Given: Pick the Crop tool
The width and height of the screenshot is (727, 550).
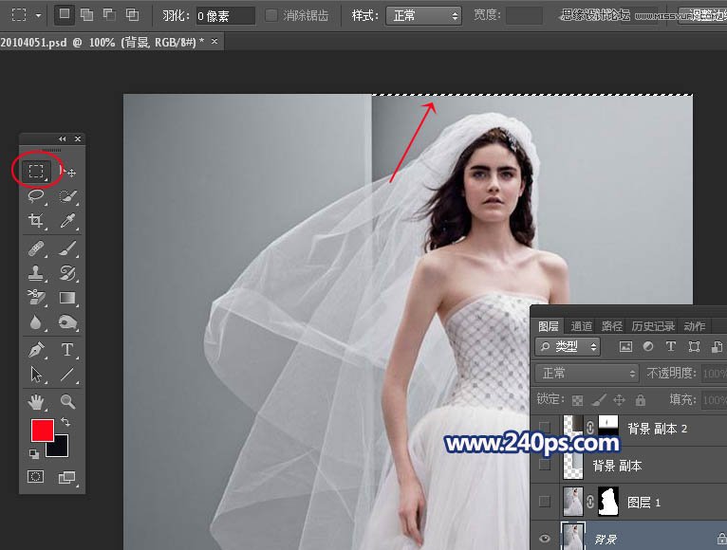Looking at the screenshot, I should 36,221.
